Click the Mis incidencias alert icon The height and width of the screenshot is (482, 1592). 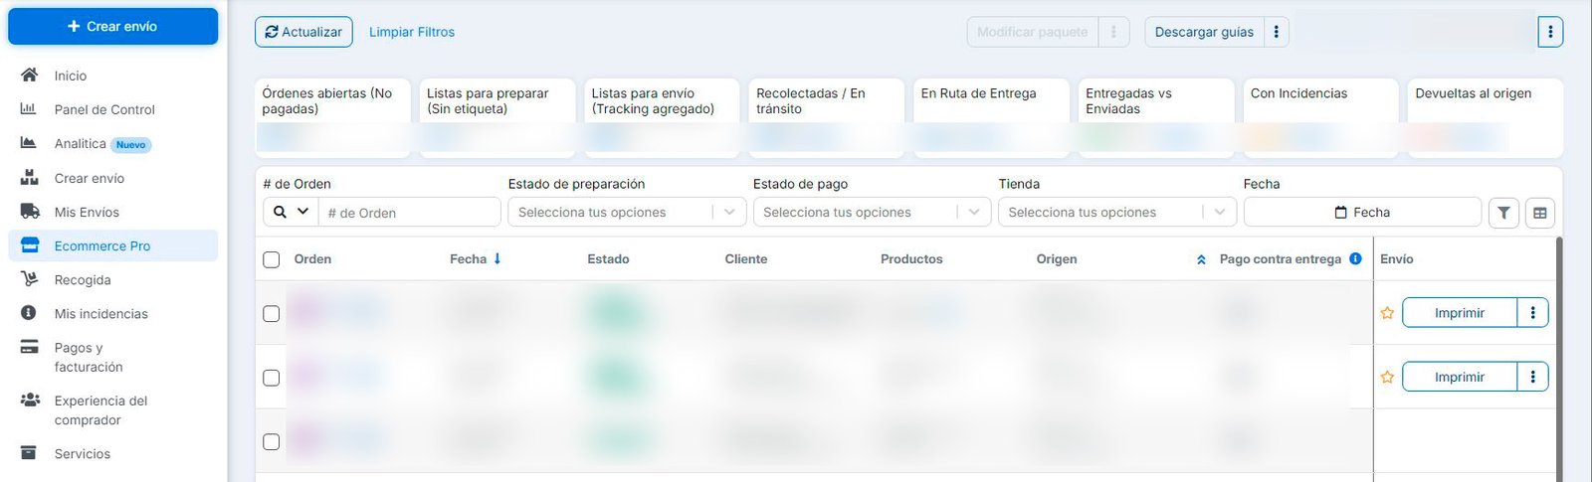29,313
